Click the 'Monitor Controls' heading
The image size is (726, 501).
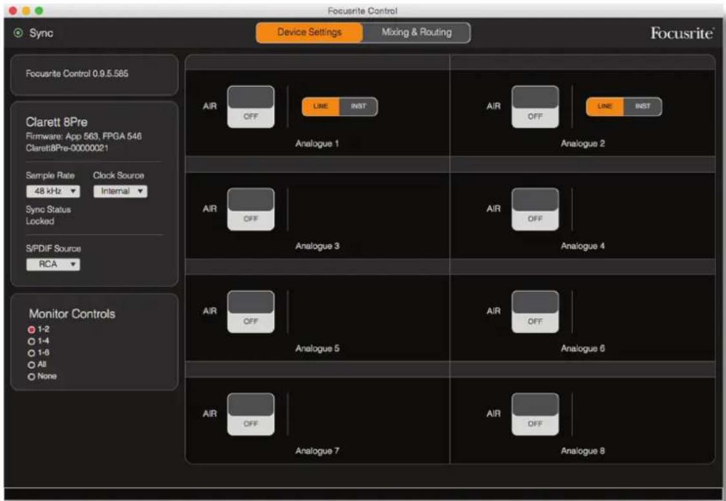tap(72, 314)
